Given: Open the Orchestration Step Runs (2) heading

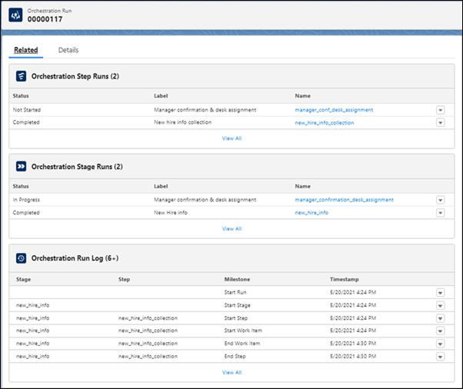Looking at the screenshot, I should pyautogui.click(x=75, y=76).
